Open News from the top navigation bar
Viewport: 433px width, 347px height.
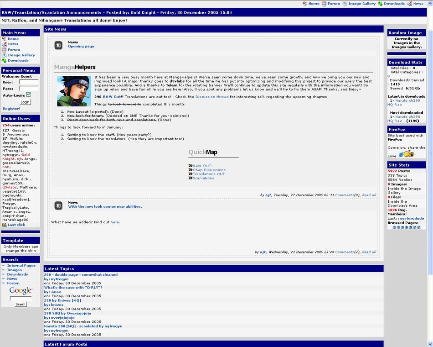[418, 4]
